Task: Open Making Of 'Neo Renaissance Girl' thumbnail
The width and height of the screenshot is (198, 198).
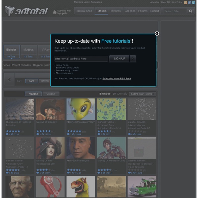Action: tap(50, 148)
